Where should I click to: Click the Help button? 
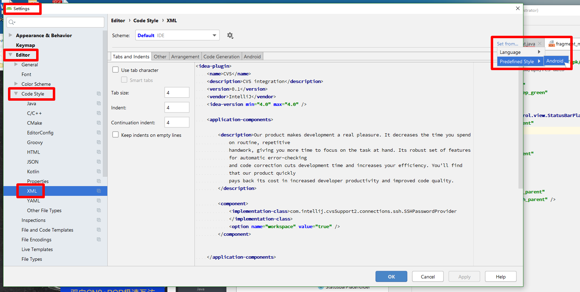pos(501,276)
